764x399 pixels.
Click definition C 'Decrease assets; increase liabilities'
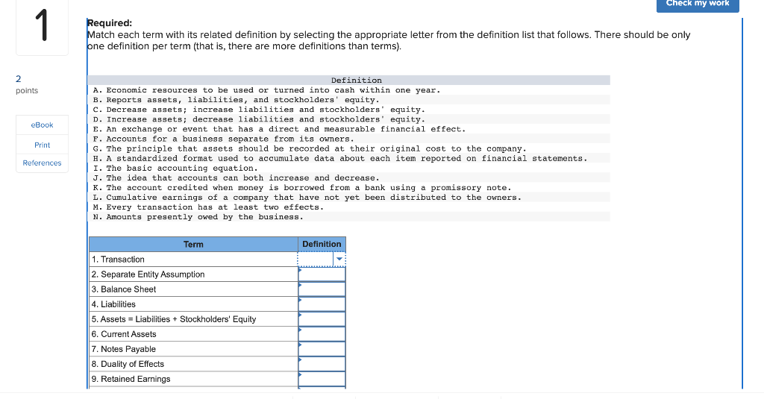pos(259,110)
